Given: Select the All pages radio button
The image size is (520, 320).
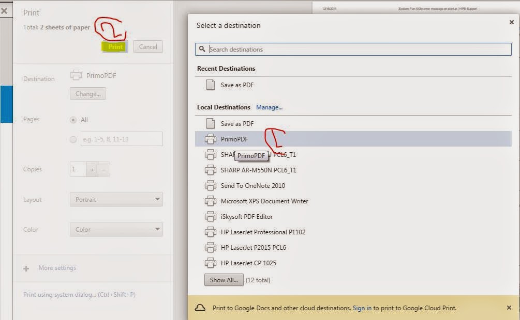Looking at the screenshot, I should (73, 120).
